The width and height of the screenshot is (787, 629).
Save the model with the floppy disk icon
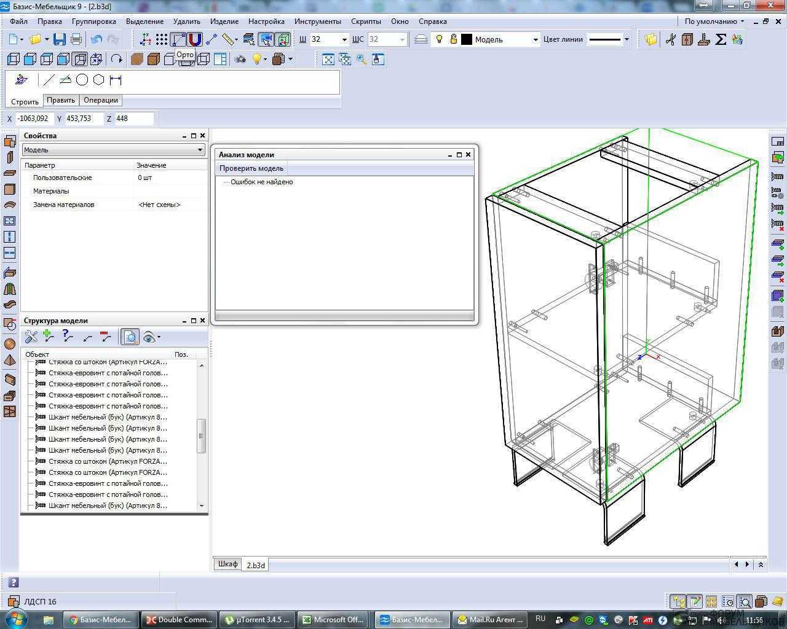(60, 39)
